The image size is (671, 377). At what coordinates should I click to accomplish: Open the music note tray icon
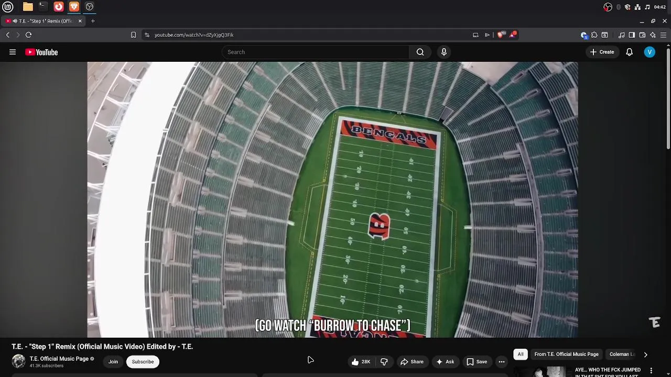point(647,7)
